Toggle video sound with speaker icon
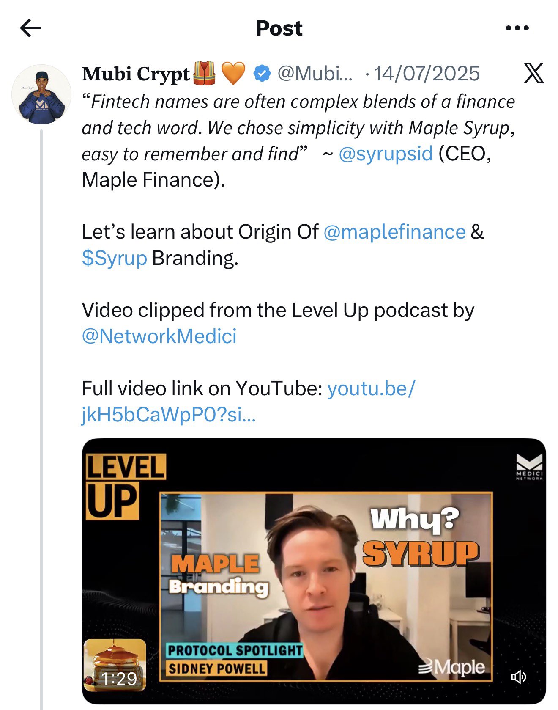This screenshot has height=710, width=558. [x=518, y=677]
